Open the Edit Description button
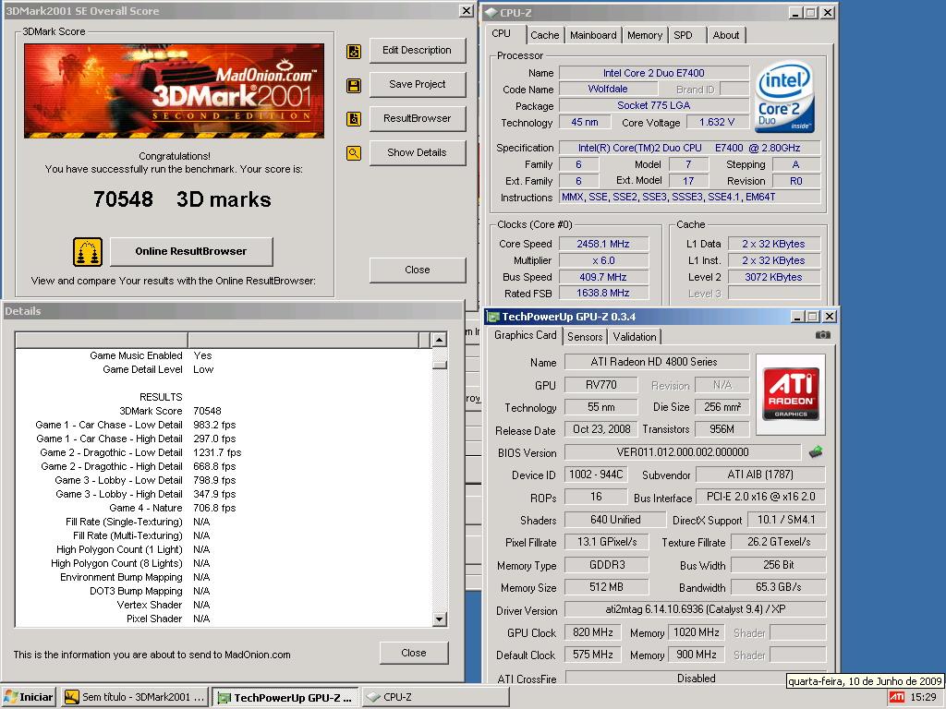 pos(417,50)
